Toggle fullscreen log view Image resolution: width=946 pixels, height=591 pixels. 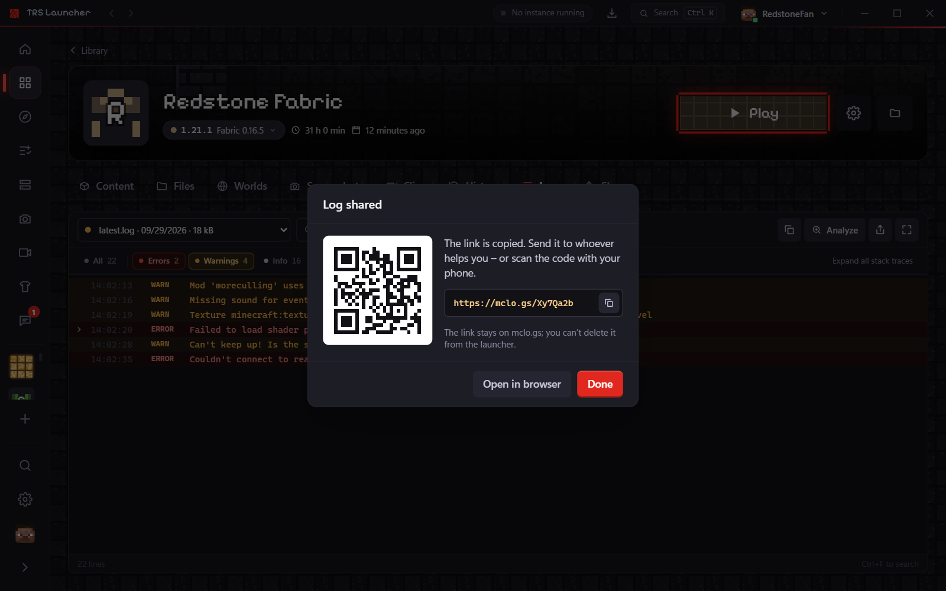point(907,230)
